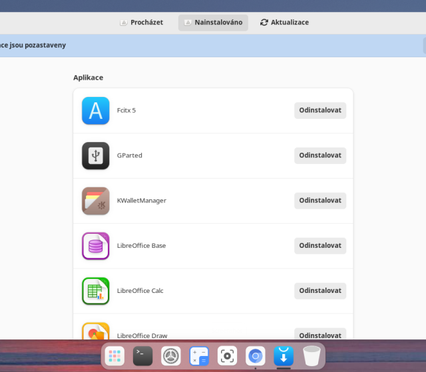Click the Fcitx 5 app icon
The image size is (426, 372).
[95, 110]
